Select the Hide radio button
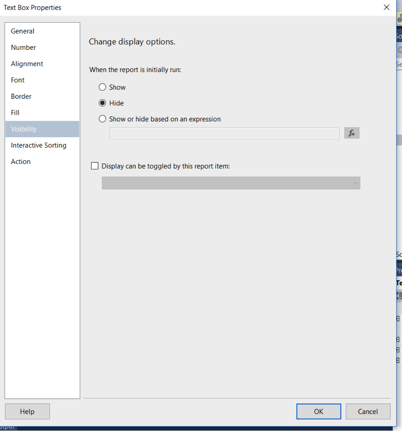The width and height of the screenshot is (402, 431). point(102,103)
